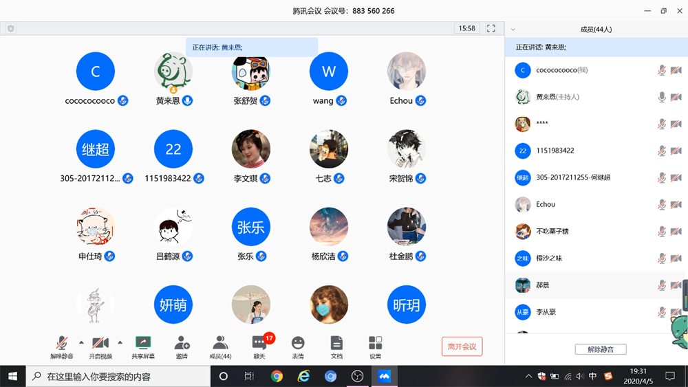The height and width of the screenshot is (387, 688).
Task: Open Google Chrome from the taskbar
Action: (x=277, y=376)
